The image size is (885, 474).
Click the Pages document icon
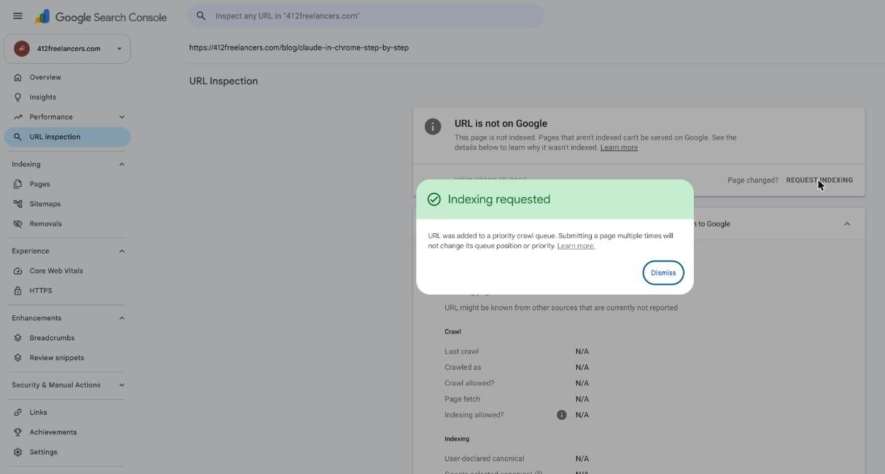point(18,184)
